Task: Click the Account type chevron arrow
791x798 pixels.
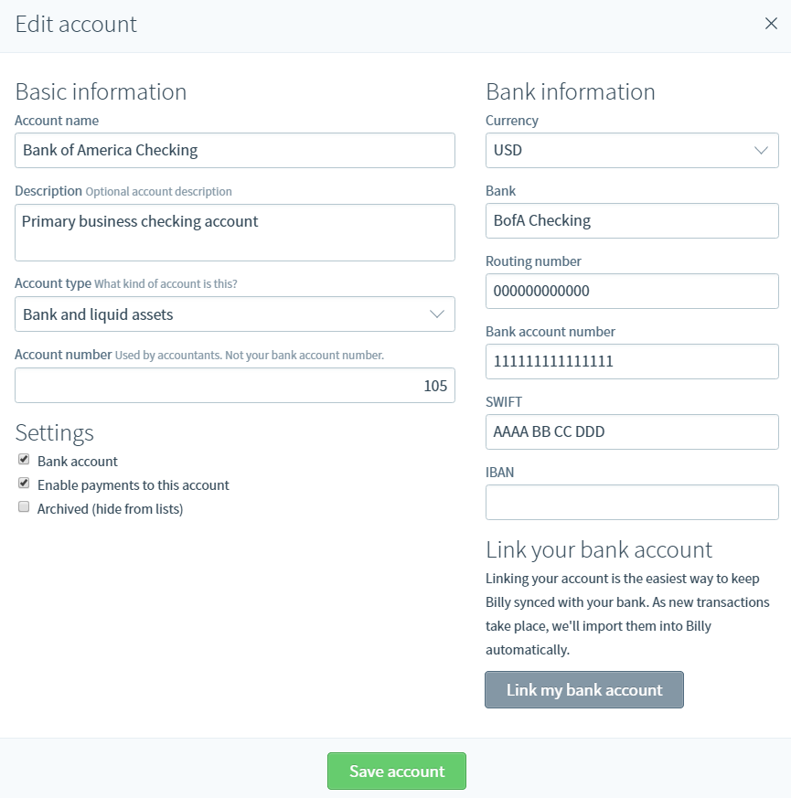Action: (436, 314)
